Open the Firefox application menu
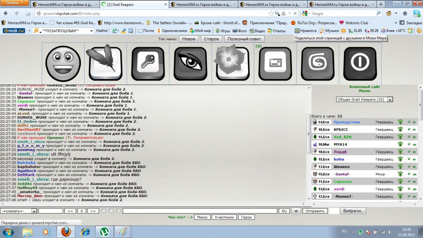This screenshot has height=238, width=423. click(15, 3)
